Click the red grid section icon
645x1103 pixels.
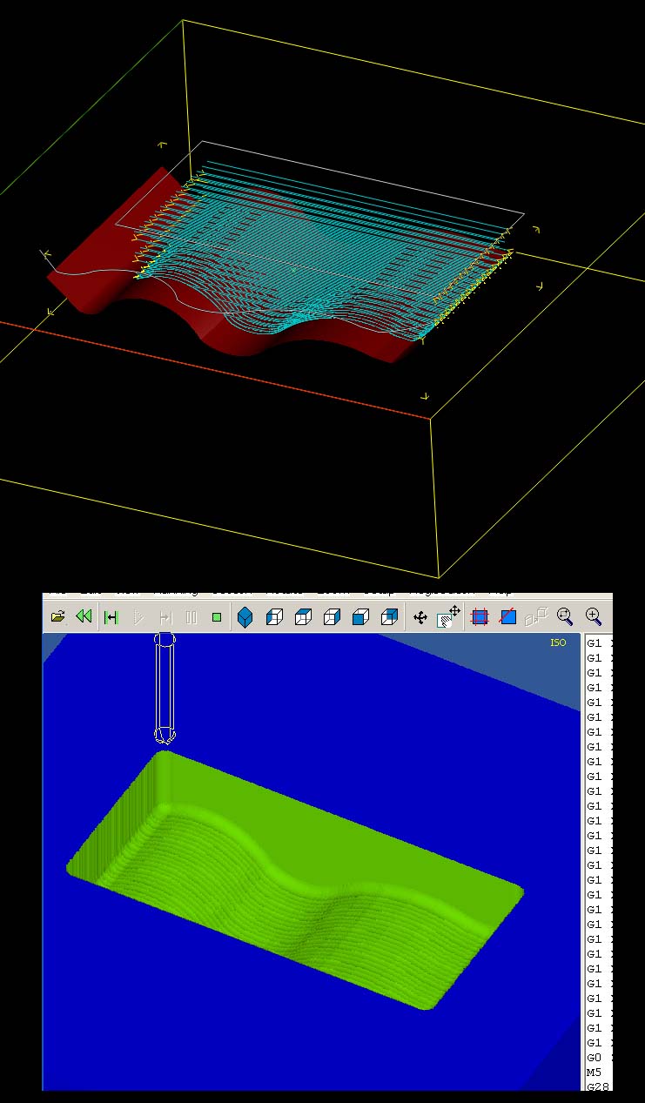(480, 617)
